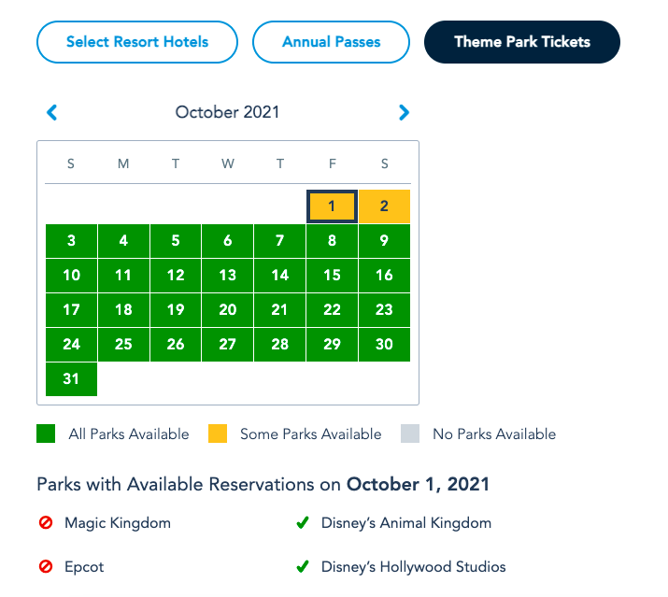Go to previous month arrow
The image size is (668, 597).
click(x=52, y=113)
